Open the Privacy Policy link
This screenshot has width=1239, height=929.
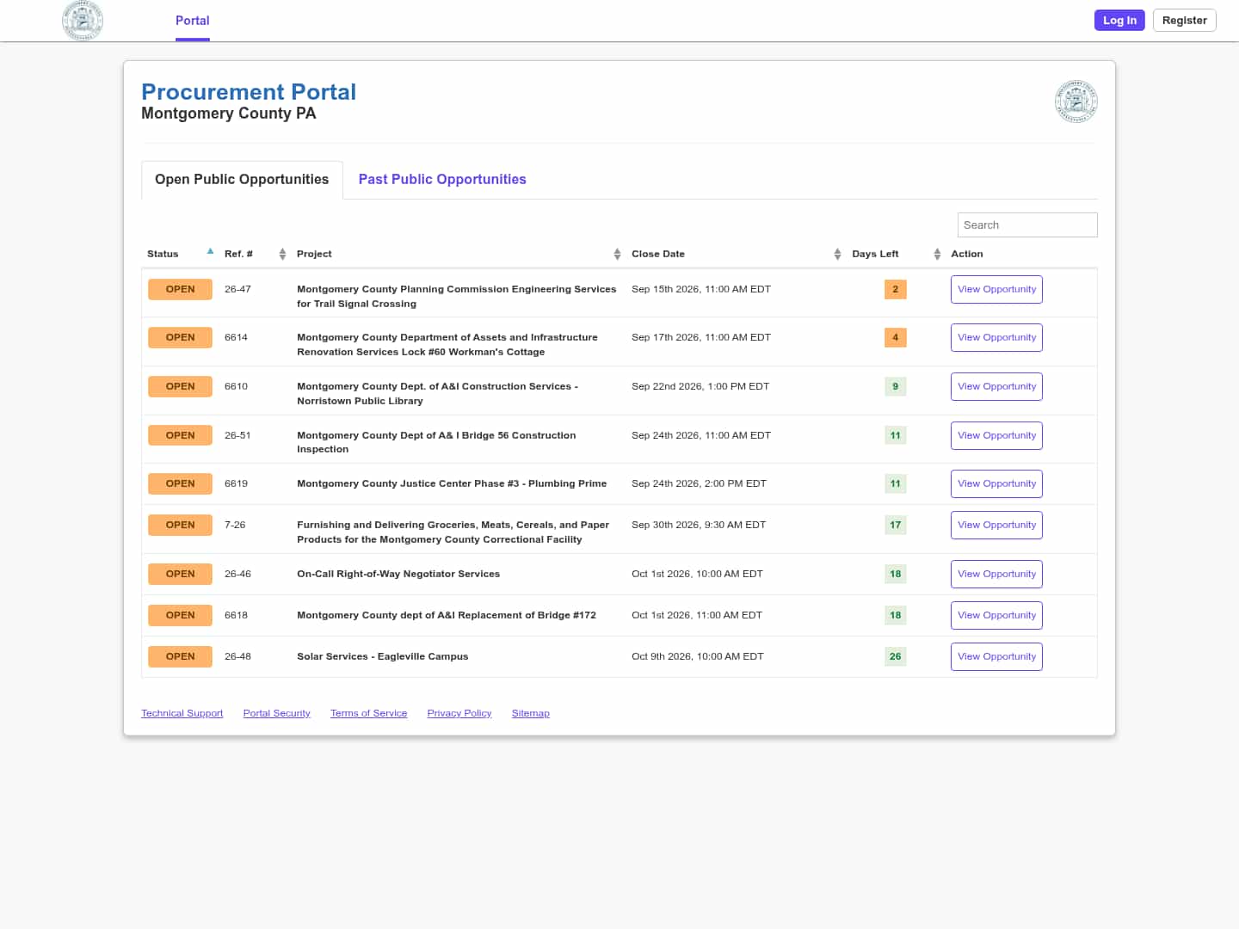(459, 714)
